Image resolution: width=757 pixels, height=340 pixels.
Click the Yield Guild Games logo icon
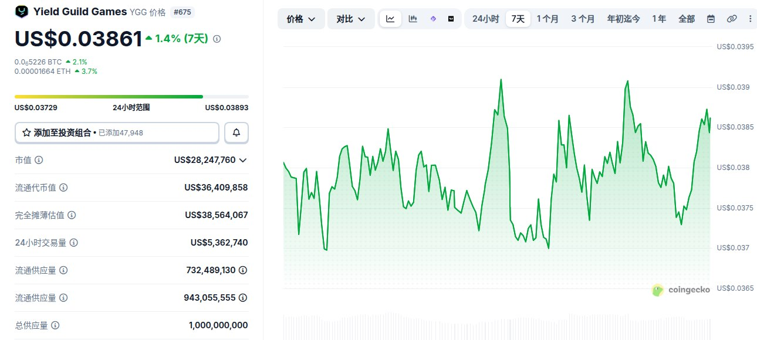pos(22,11)
